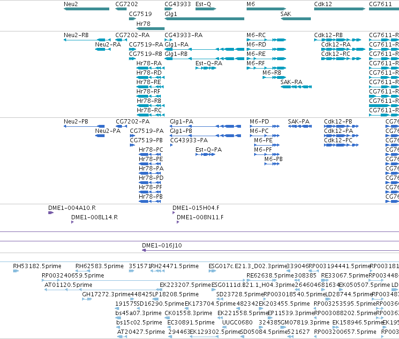This screenshot has height=339, width=399.
Task: Click the Neu2-PB protein label
Action: (76, 121)
